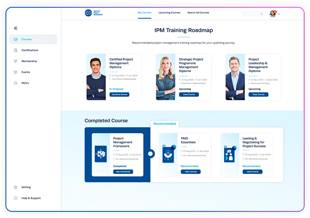This screenshot has height=218, width=310.
Task: Click the Events calendar icon
Action: pyautogui.click(x=16, y=72)
